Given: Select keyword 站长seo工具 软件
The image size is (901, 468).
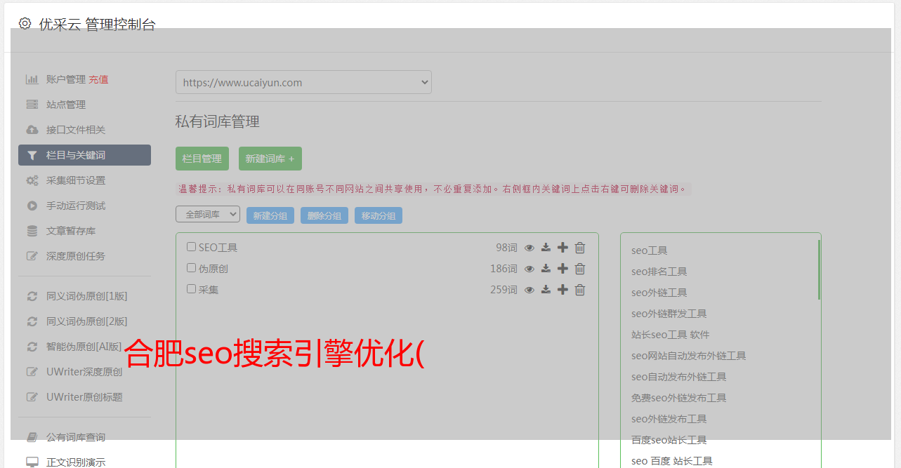Looking at the screenshot, I should tap(670, 335).
